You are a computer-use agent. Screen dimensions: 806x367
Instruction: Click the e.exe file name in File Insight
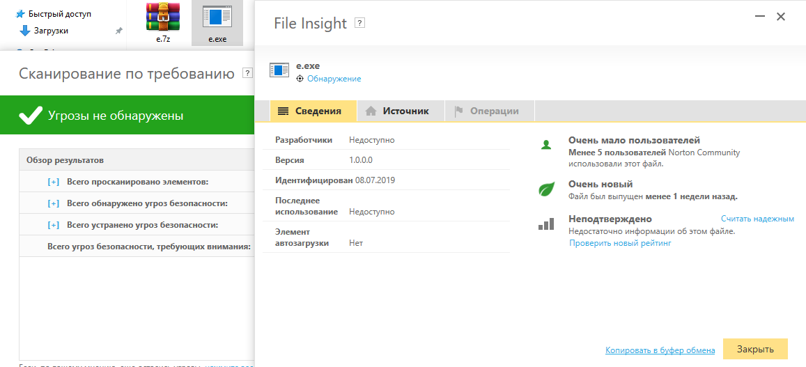pos(308,65)
